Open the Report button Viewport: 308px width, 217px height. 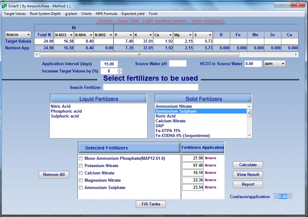click(x=248, y=184)
